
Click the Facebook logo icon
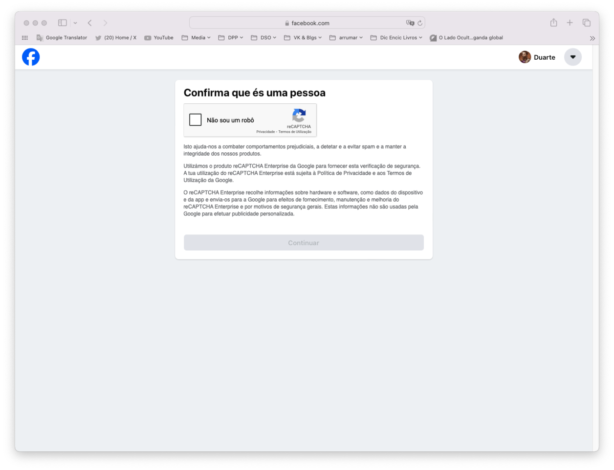point(31,57)
